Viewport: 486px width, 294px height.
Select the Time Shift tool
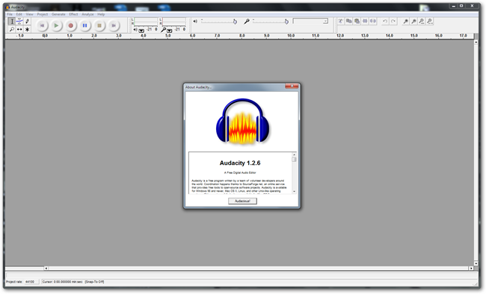(19, 29)
